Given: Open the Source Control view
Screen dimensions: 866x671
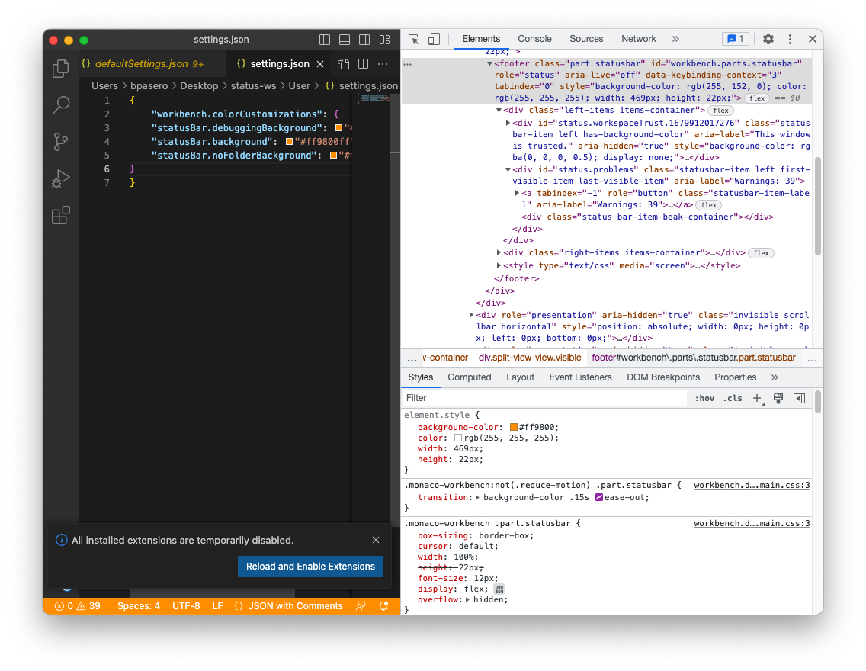Looking at the screenshot, I should (x=60, y=142).
